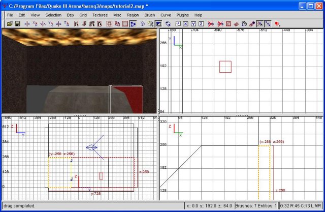Image resolution: width=325 pixels, height=212 pixels.
Task: Toggle weld equal patch points
Action: tap(259, 24)
